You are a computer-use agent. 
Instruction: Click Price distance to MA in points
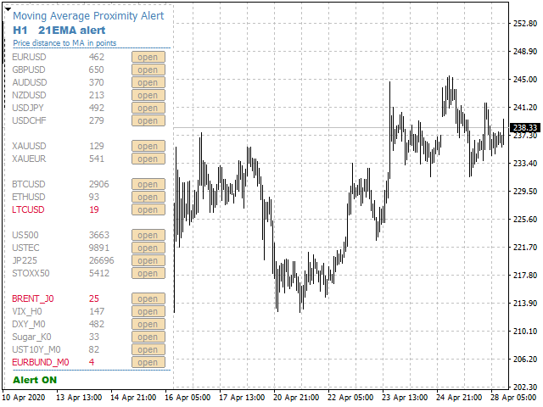pyautogui.click(x=64, y=43)
